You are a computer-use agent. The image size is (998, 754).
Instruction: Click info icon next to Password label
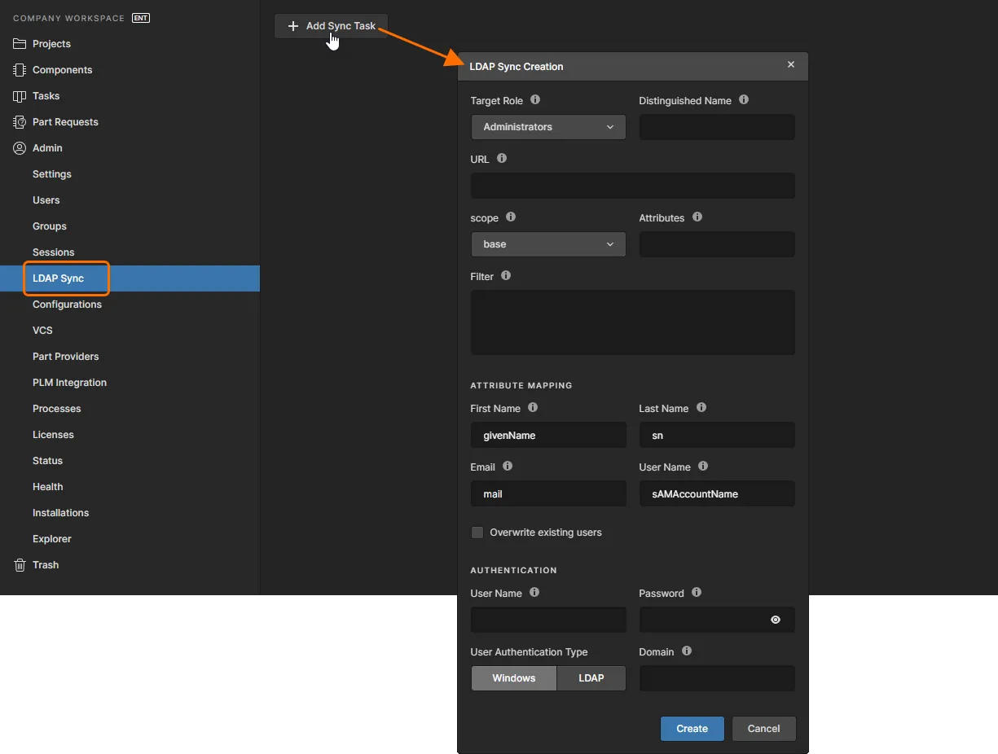(x=697, y=592)
